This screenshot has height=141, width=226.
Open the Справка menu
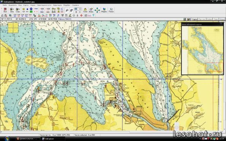(75, 5)
